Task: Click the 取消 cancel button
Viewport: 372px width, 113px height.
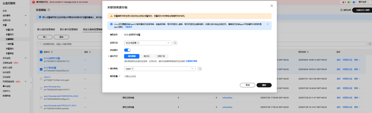Action: (247, 85)
